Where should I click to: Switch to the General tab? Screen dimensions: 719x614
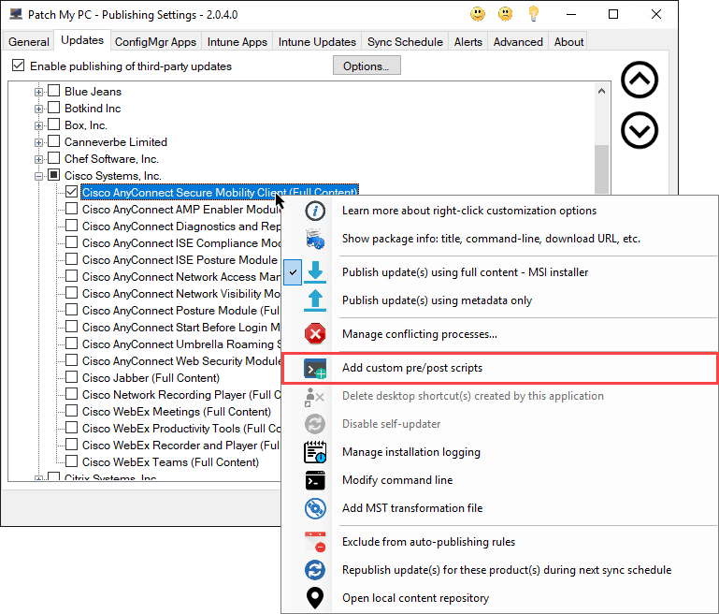(28, 42)
